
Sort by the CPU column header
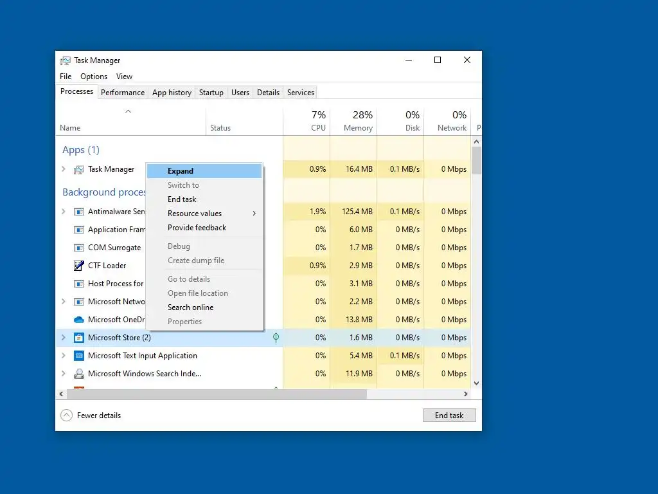tap(307, 121)
